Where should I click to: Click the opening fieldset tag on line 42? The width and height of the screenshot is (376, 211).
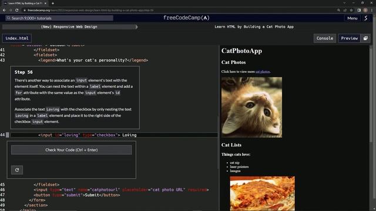coord(45,55)
